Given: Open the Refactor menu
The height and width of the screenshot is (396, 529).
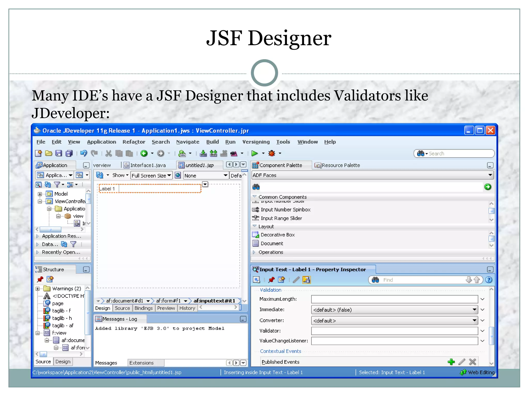Looking at the screenshot, I should click(134, 142).
